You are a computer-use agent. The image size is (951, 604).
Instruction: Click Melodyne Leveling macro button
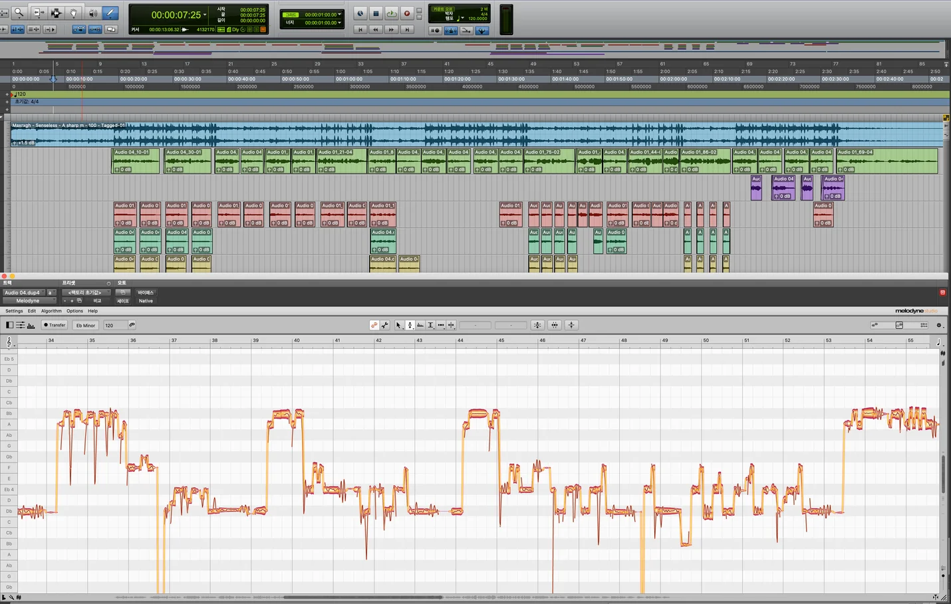tap(571, 325)
